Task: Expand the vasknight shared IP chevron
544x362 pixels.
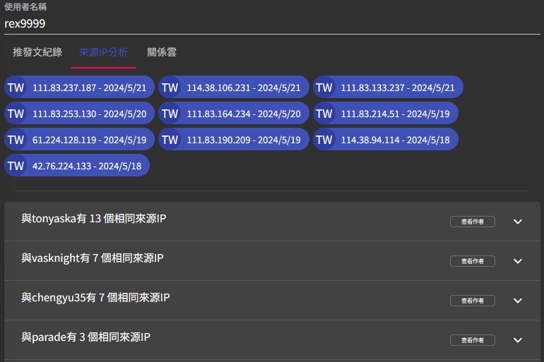Action: click(518, 261)
